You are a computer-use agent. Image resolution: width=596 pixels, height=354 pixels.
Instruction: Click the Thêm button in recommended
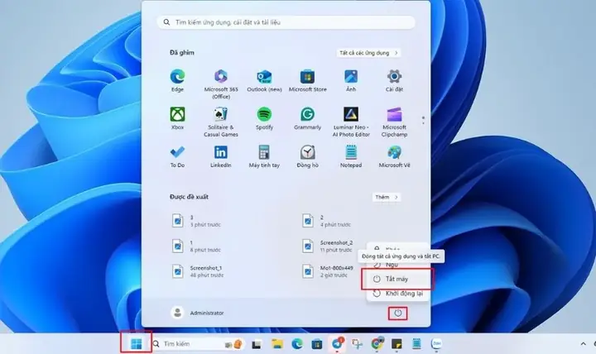tap(387, 197)
